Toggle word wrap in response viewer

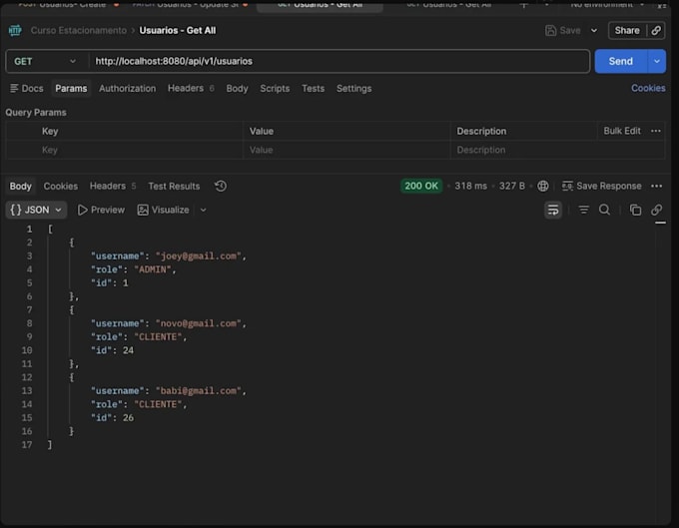[553, 210]
